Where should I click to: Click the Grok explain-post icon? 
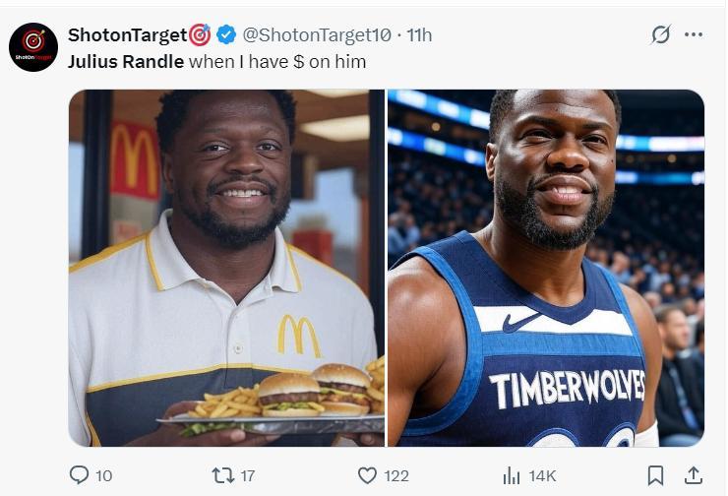pyautogui.click(x=661, y=34)
